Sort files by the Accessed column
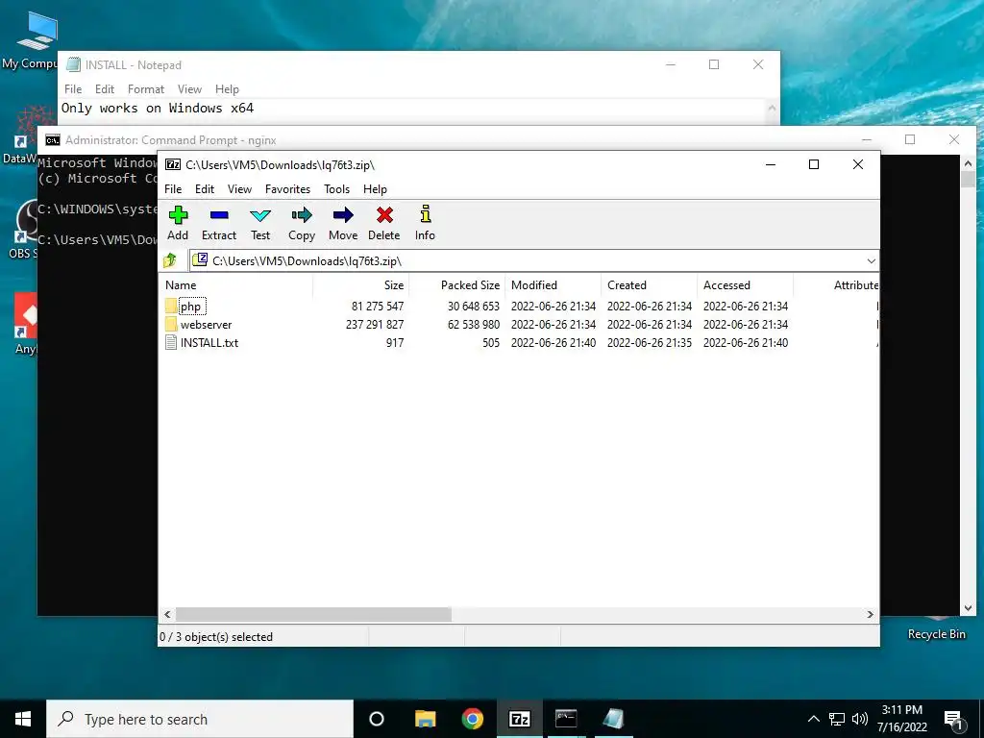Image resolution: width=984 pixels, height=738 pixels. tap(745, 284)
